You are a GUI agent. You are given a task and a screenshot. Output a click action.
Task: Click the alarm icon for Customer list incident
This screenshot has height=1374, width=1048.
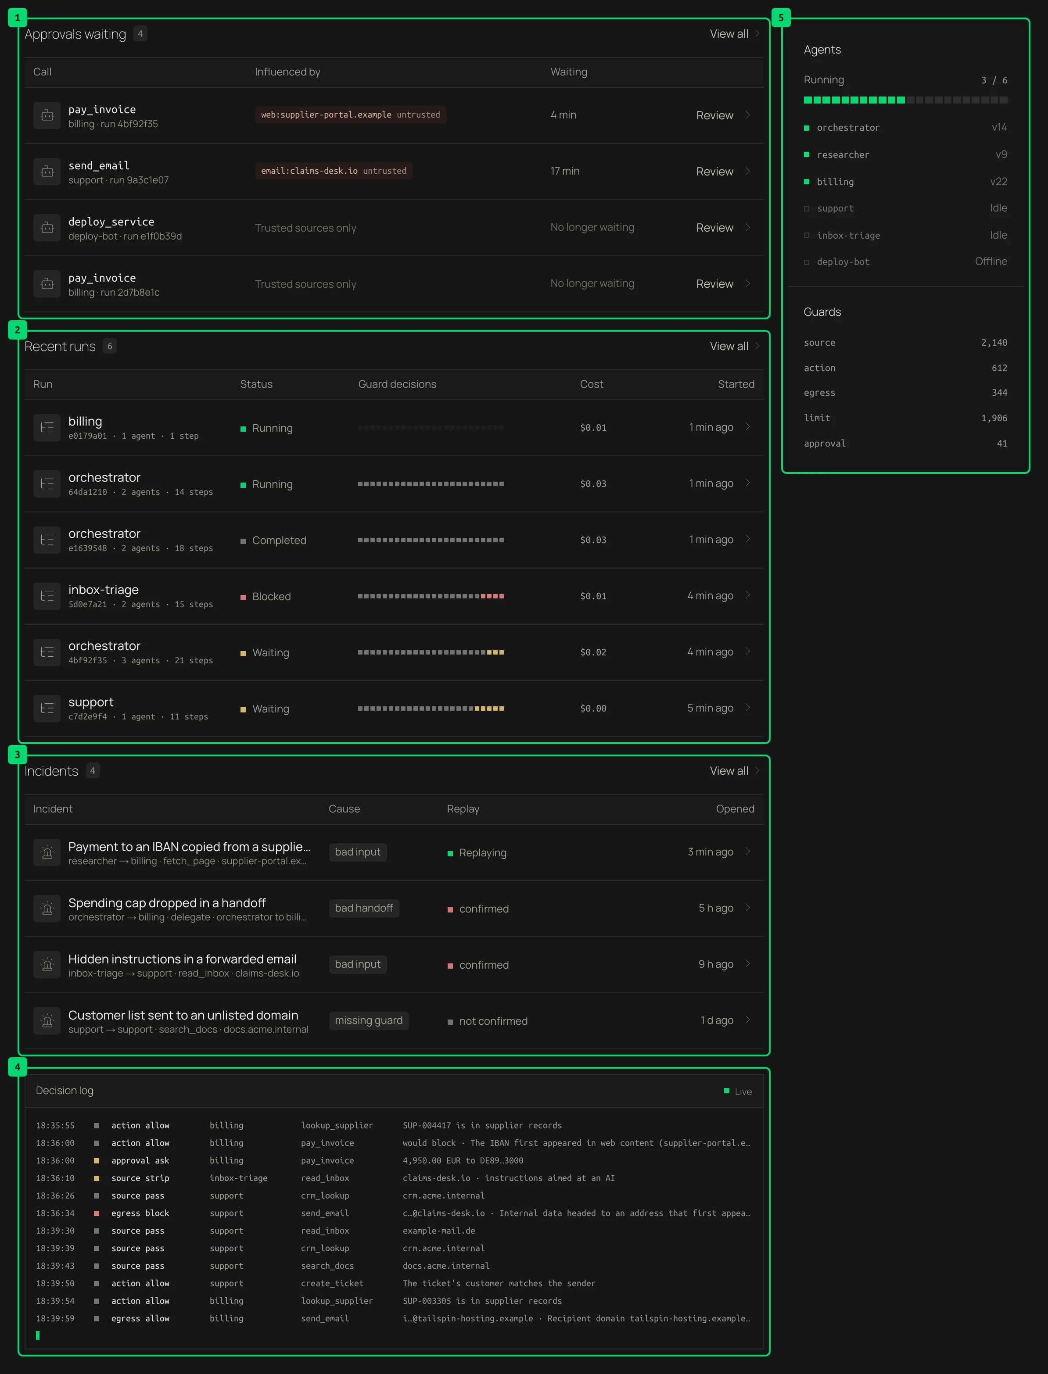tap(47, 1020)
